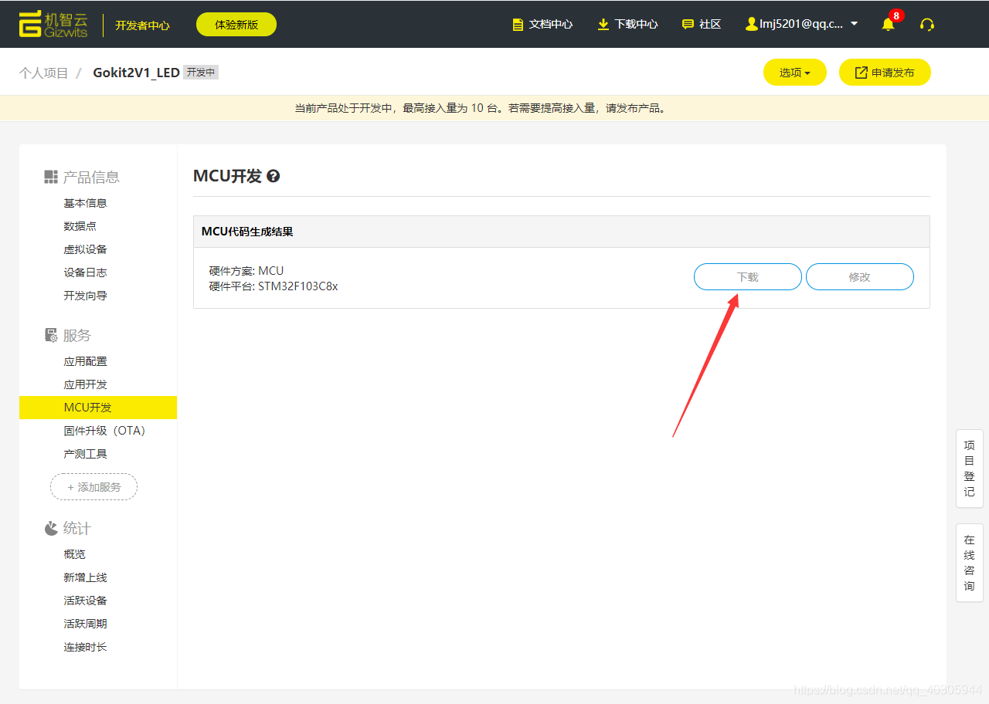The width and height of the screenshot is (989, 704).
Task: Click the 下载中心 download arrow icon
Action: click(603, 24)
